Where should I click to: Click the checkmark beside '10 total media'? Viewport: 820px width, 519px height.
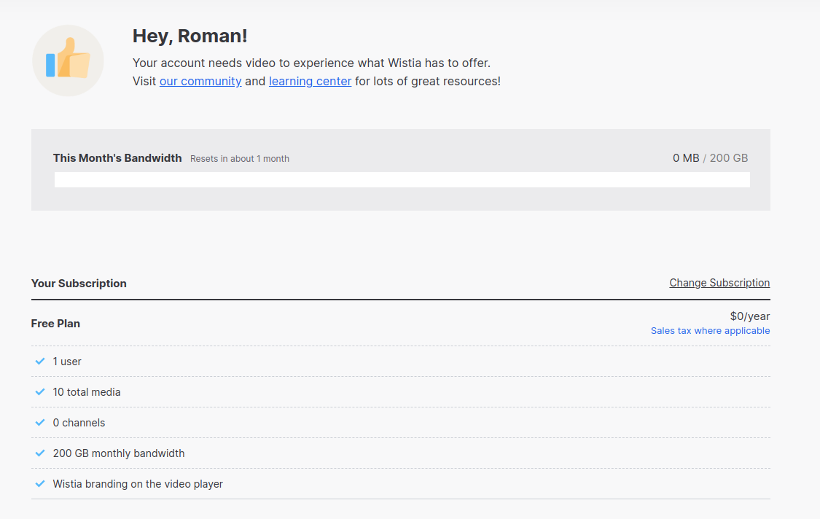point(40,392)
